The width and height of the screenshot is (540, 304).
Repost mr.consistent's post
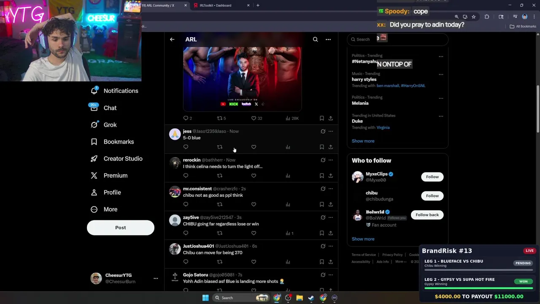[219, 204]
